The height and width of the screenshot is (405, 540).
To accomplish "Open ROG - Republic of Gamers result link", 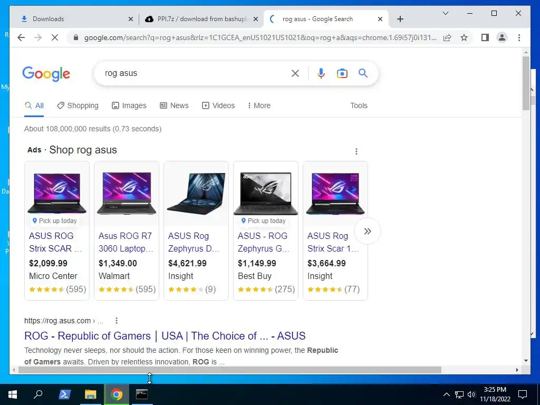I will (x=165, y=336).
